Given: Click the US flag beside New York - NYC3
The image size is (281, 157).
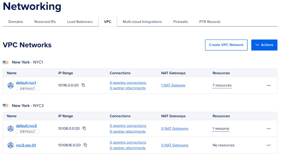Looking at the screenshot, I should click(x=5, y=106).
